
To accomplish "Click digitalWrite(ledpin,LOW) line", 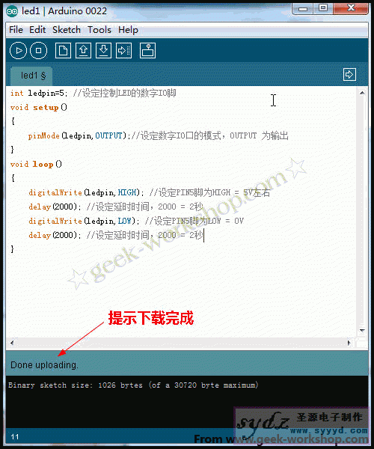I will [x=136, y=221].
